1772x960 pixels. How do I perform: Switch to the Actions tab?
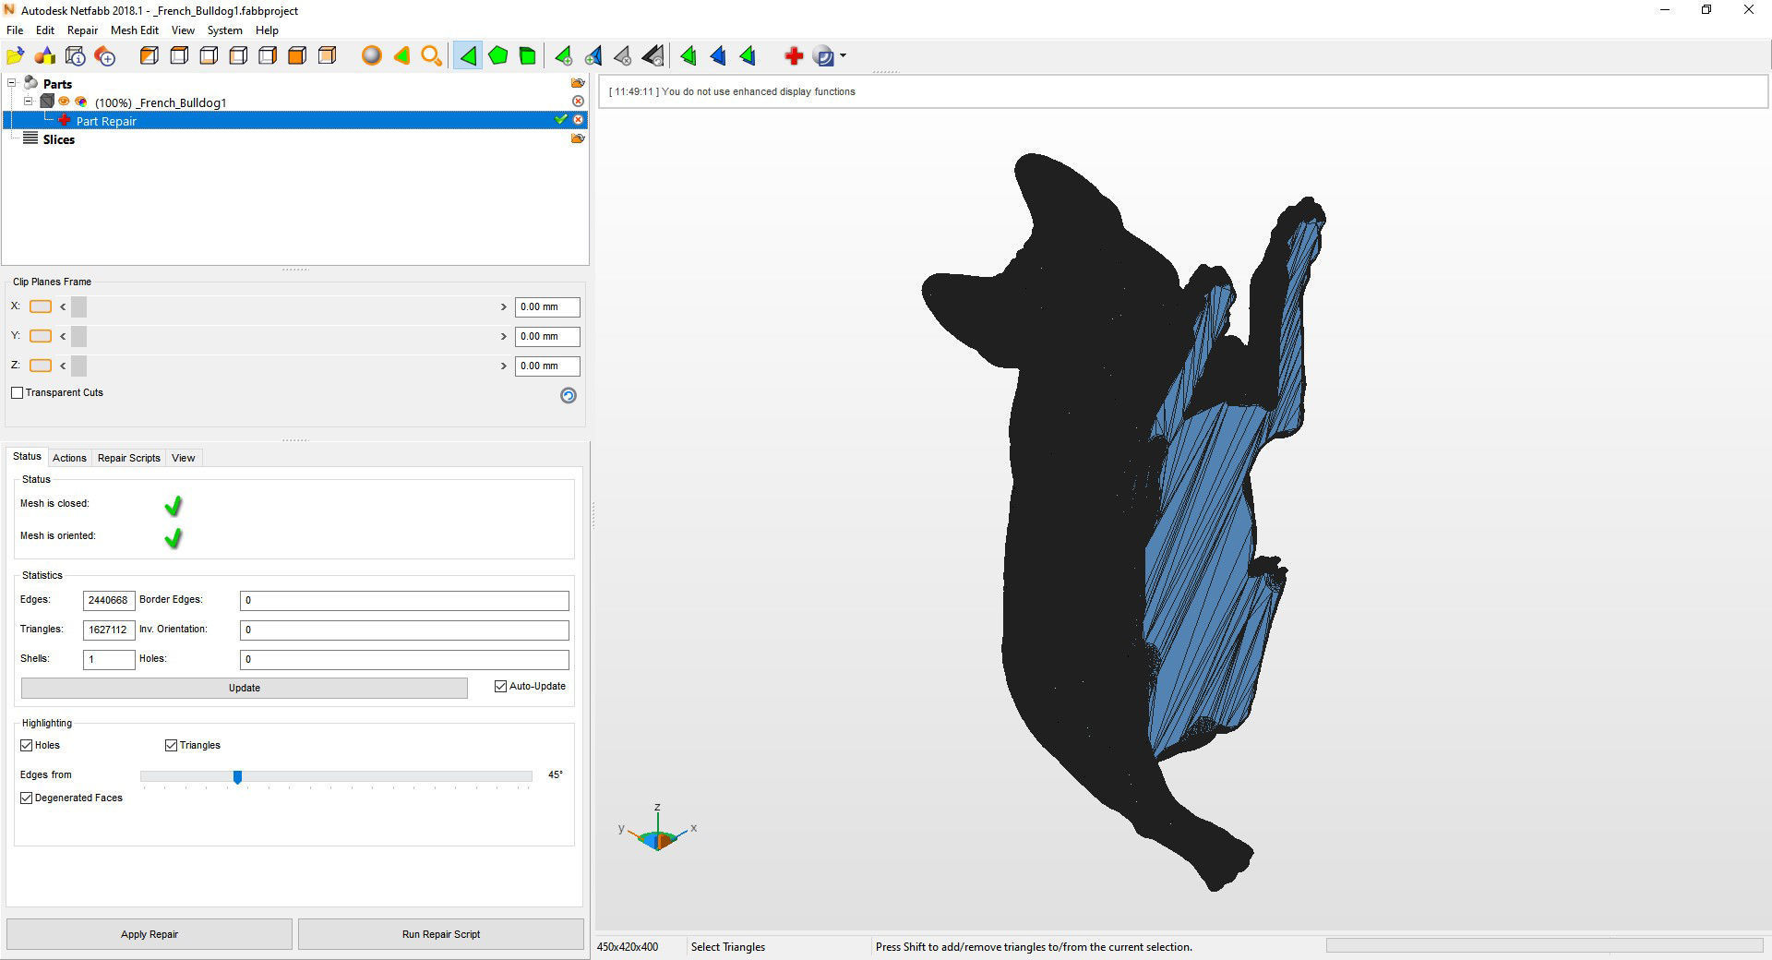tap(69, 458)
